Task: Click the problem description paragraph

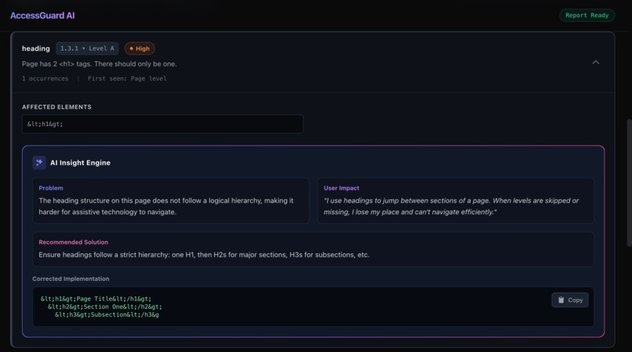Action: pyautogui.click(x=166, y=206)
